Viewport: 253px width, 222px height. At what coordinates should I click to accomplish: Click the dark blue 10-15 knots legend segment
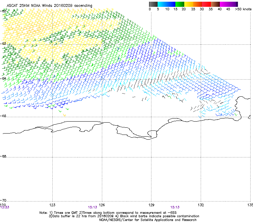[x=171, y=4]
